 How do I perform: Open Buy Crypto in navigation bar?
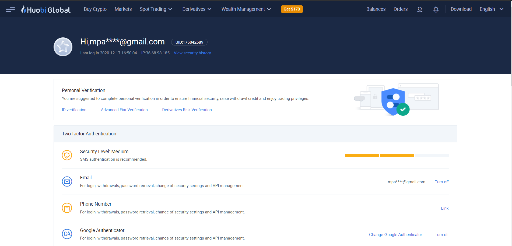95,9
